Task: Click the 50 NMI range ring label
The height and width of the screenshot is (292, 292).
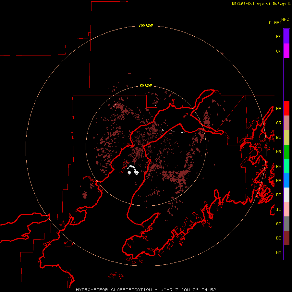Action: [x=146, y=86]
